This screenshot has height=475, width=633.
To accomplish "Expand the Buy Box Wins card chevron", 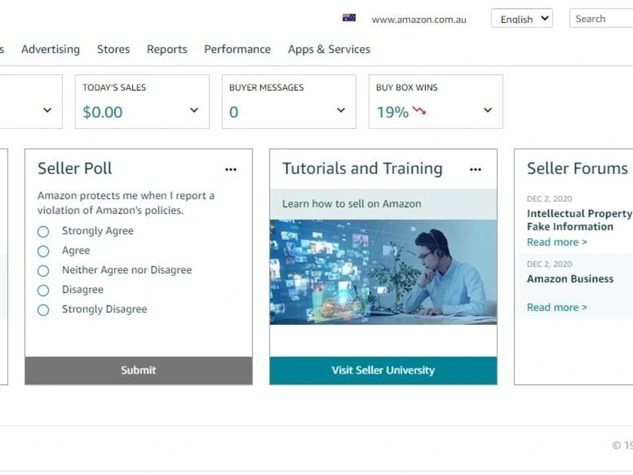I will pyautogui.click(x=487, y=110).
